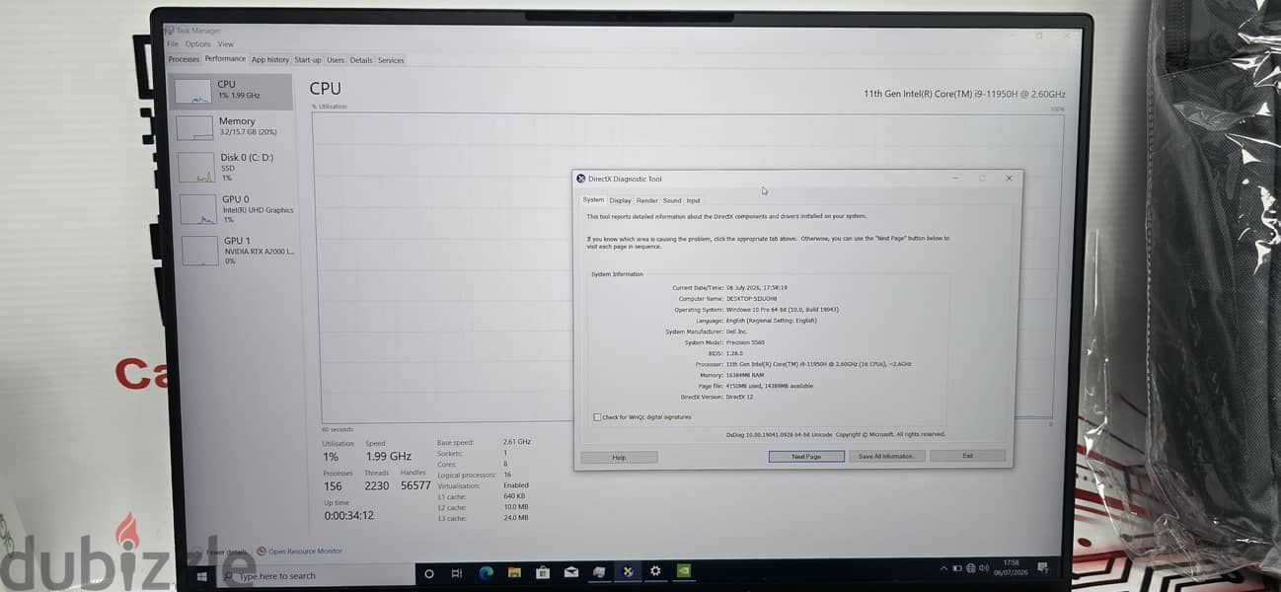Screen dimensions: 1281x592
Task: Open the Options menu in Task Manager
Action: (197, 44)
